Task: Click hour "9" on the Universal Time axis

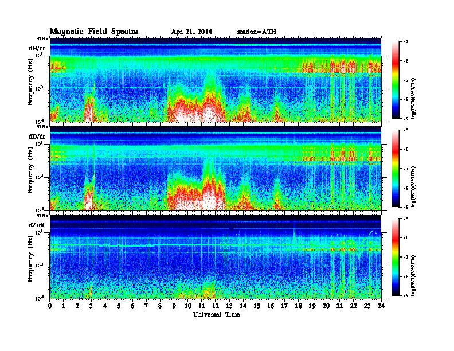Action: click(x=174, y=306)
